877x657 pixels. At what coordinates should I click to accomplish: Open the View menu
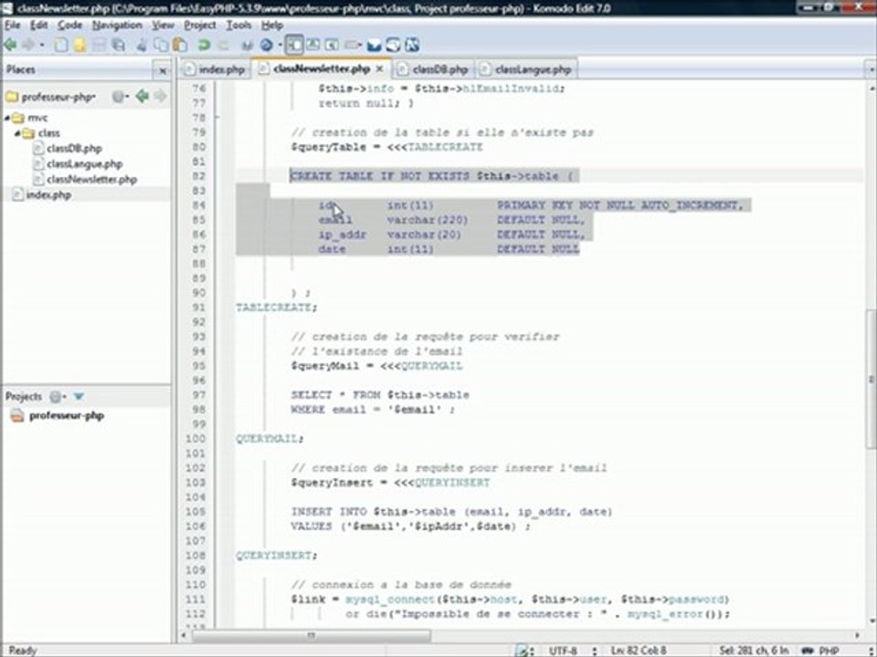tap(163, 26)
